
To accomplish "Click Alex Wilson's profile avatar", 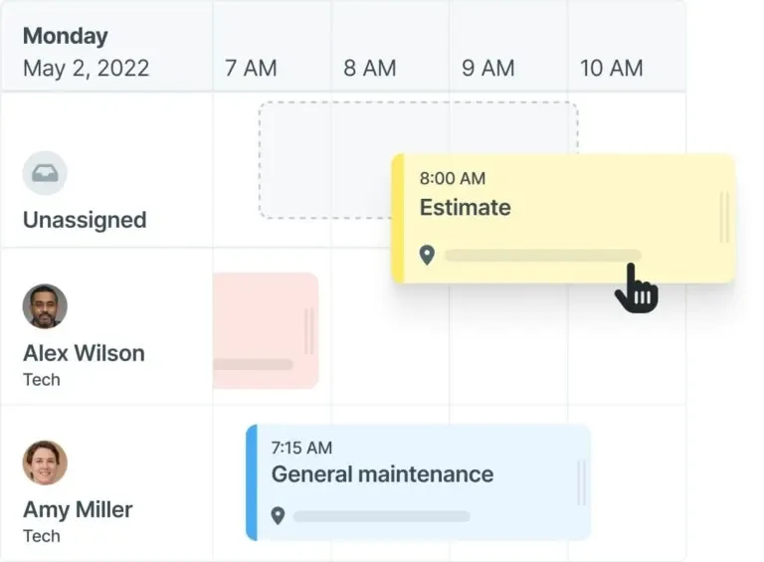I will [45, 306].
